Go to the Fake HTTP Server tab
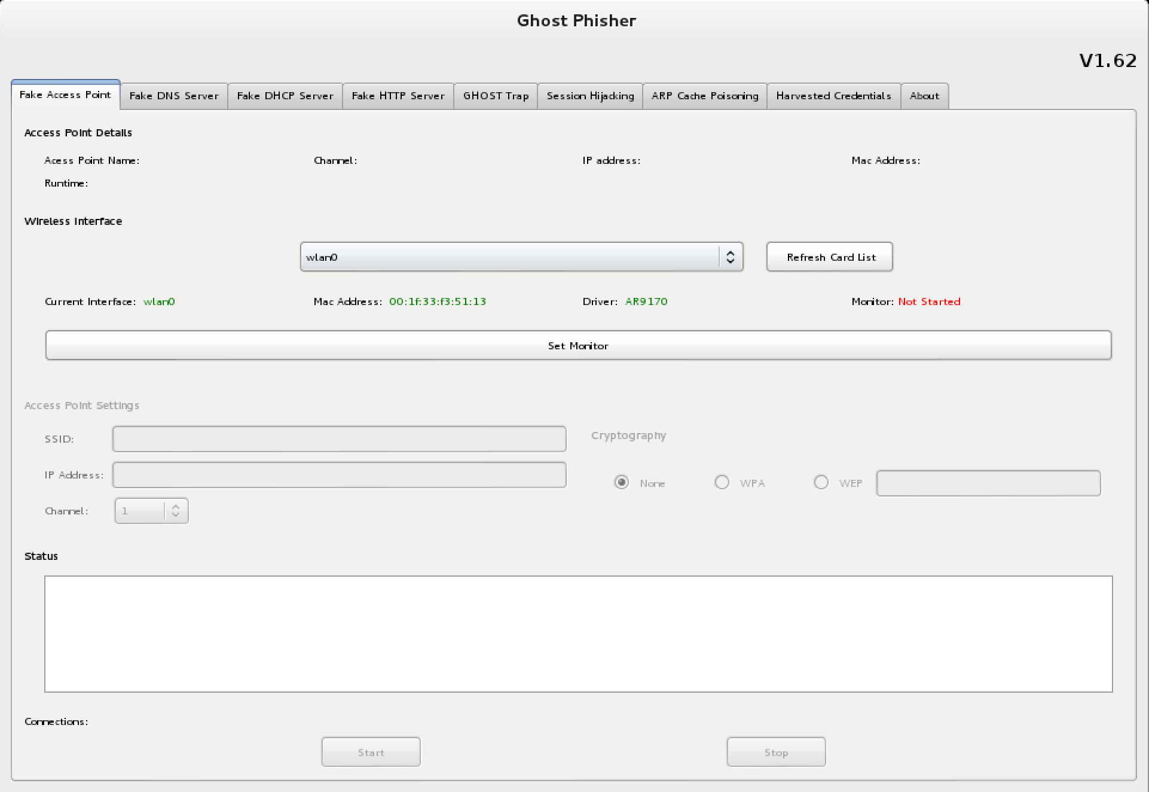 398,96
